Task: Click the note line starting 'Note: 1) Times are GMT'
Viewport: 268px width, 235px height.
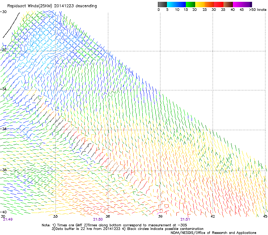Action: pyautogui.click(x=114, y=225)
